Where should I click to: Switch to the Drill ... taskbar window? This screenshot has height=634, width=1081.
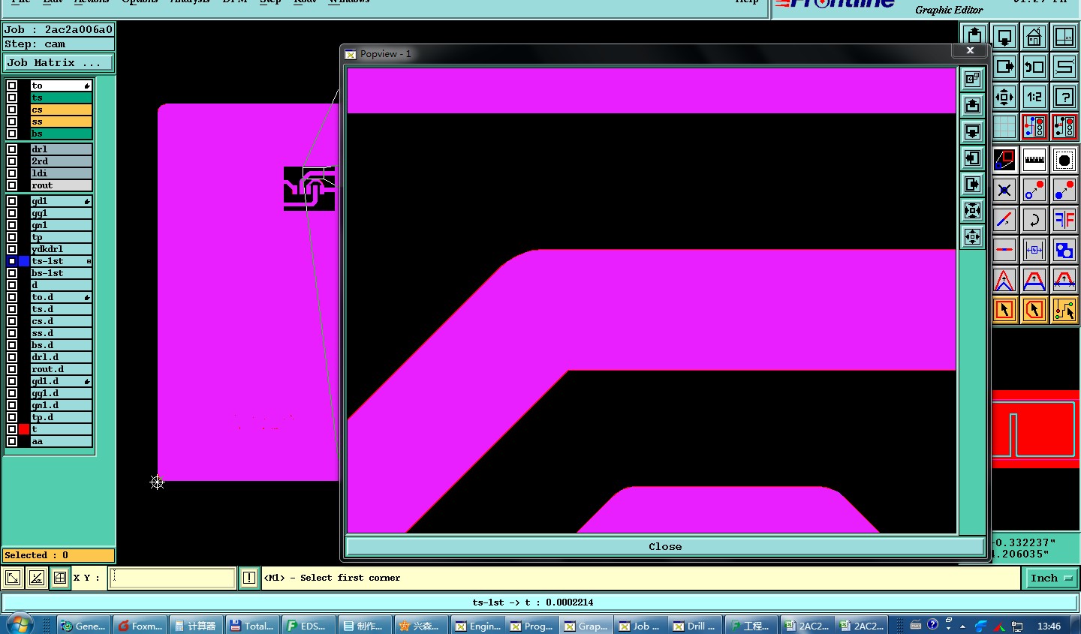click(697, 625)
